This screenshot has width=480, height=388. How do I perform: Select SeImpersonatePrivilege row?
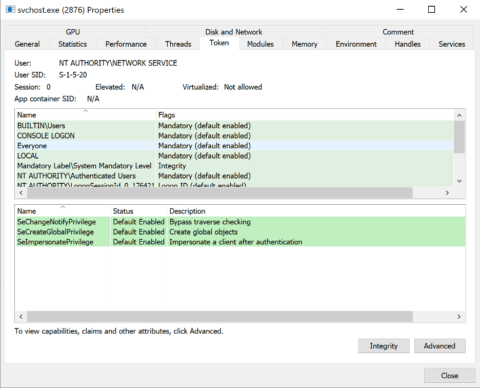pyautogui.click(x=55, y=242)
